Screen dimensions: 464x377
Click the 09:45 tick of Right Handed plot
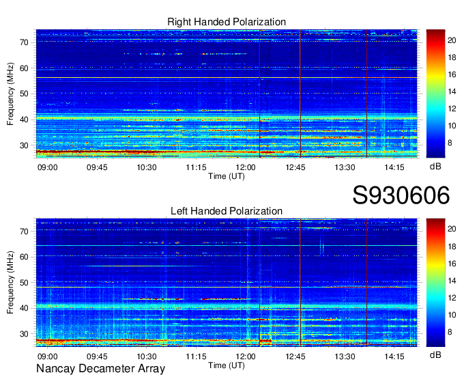tap(97, 167)
